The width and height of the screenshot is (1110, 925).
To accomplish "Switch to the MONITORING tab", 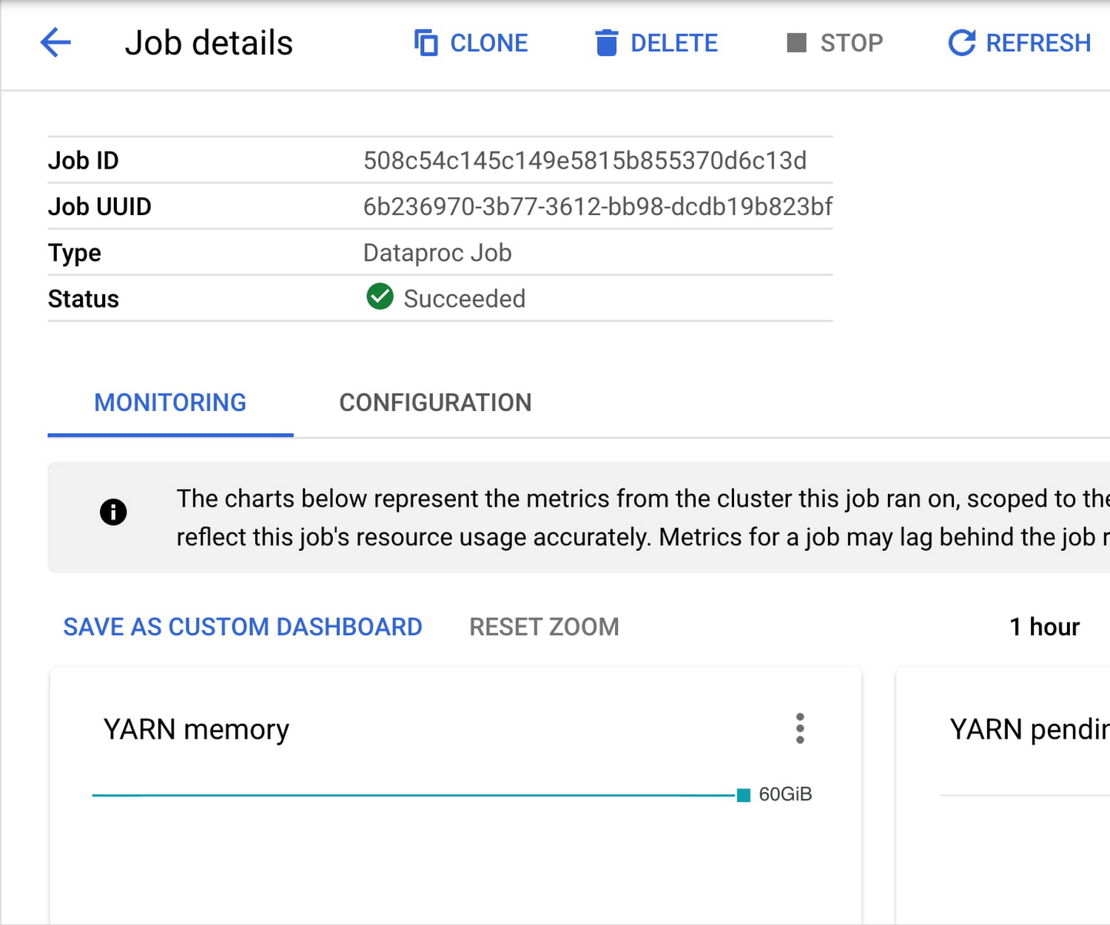I will (x=170, y=403).
